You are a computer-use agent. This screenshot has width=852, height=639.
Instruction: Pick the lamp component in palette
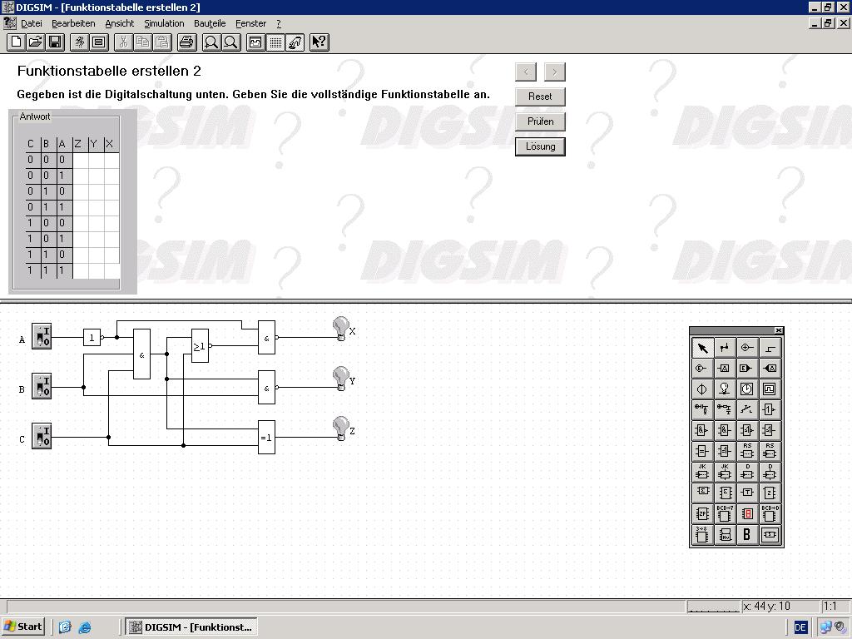tap(725, 389)
